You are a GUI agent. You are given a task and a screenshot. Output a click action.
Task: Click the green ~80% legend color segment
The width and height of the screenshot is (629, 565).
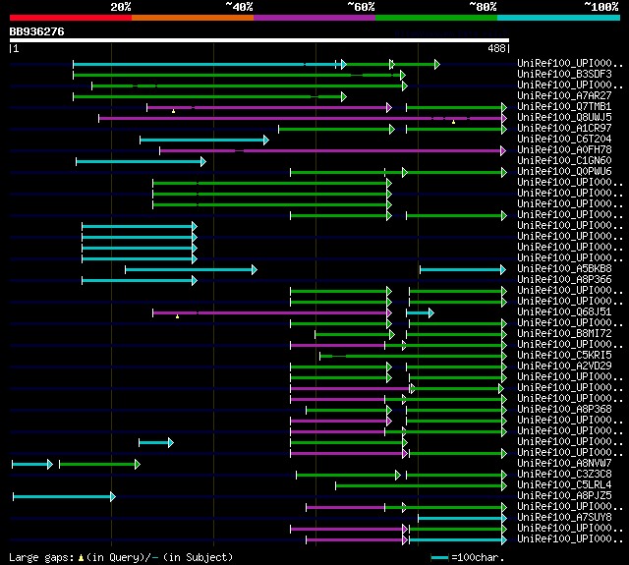(436, 18)
